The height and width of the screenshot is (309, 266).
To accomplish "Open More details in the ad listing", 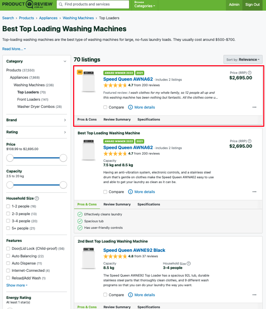I will tap(144, 107).
